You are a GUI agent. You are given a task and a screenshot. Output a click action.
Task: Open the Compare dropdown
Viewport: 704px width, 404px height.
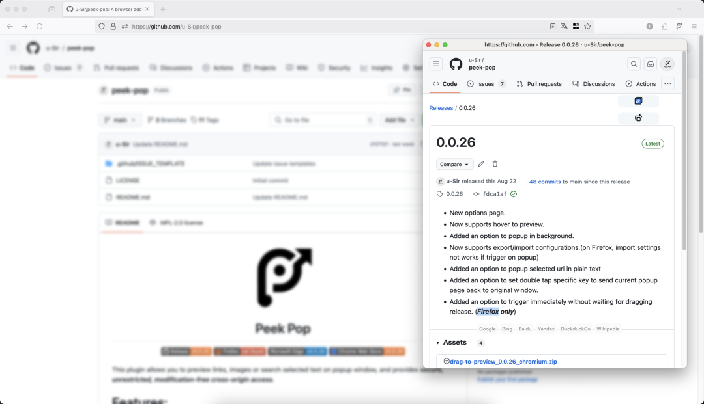[x=454, y=165]
